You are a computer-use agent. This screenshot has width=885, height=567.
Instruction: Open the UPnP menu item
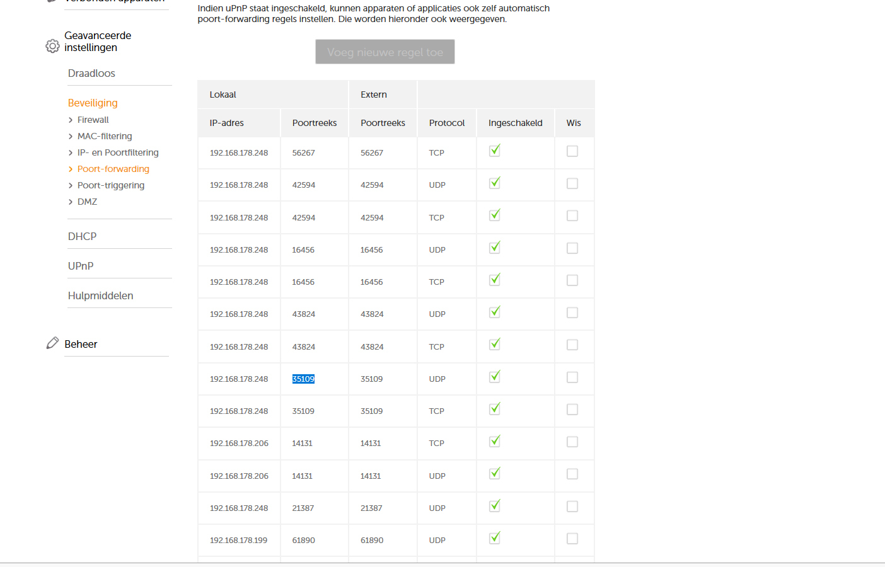(x=81, y=266)
